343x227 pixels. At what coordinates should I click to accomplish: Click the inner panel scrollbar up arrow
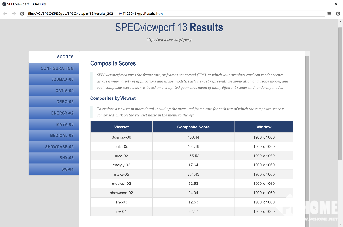coord(307,54)
